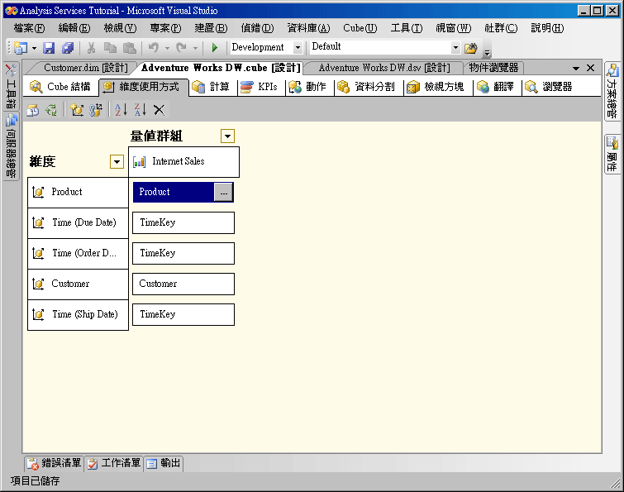Click the Copy toolbar icon

(110, 48)
